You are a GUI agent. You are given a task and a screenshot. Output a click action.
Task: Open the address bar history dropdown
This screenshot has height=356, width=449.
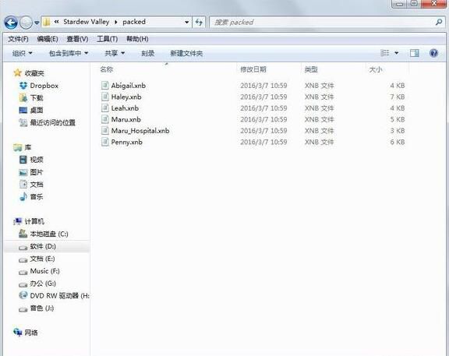click(187, 22)
